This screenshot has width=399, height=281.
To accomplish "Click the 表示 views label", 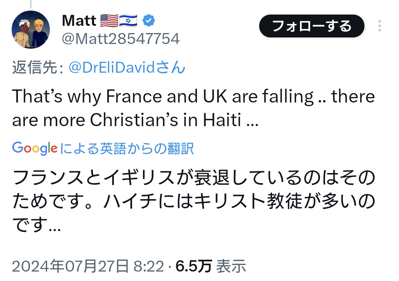I will pyautogui.click(x=231, y=267).
